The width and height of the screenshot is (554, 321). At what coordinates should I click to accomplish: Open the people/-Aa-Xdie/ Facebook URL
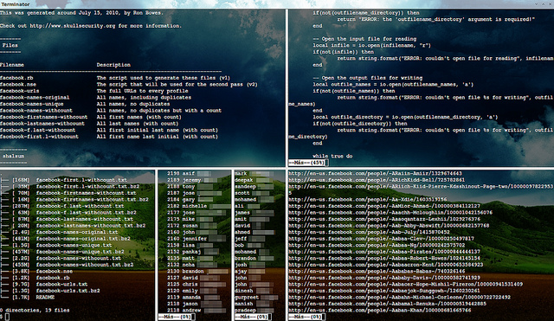click(368, 200)
